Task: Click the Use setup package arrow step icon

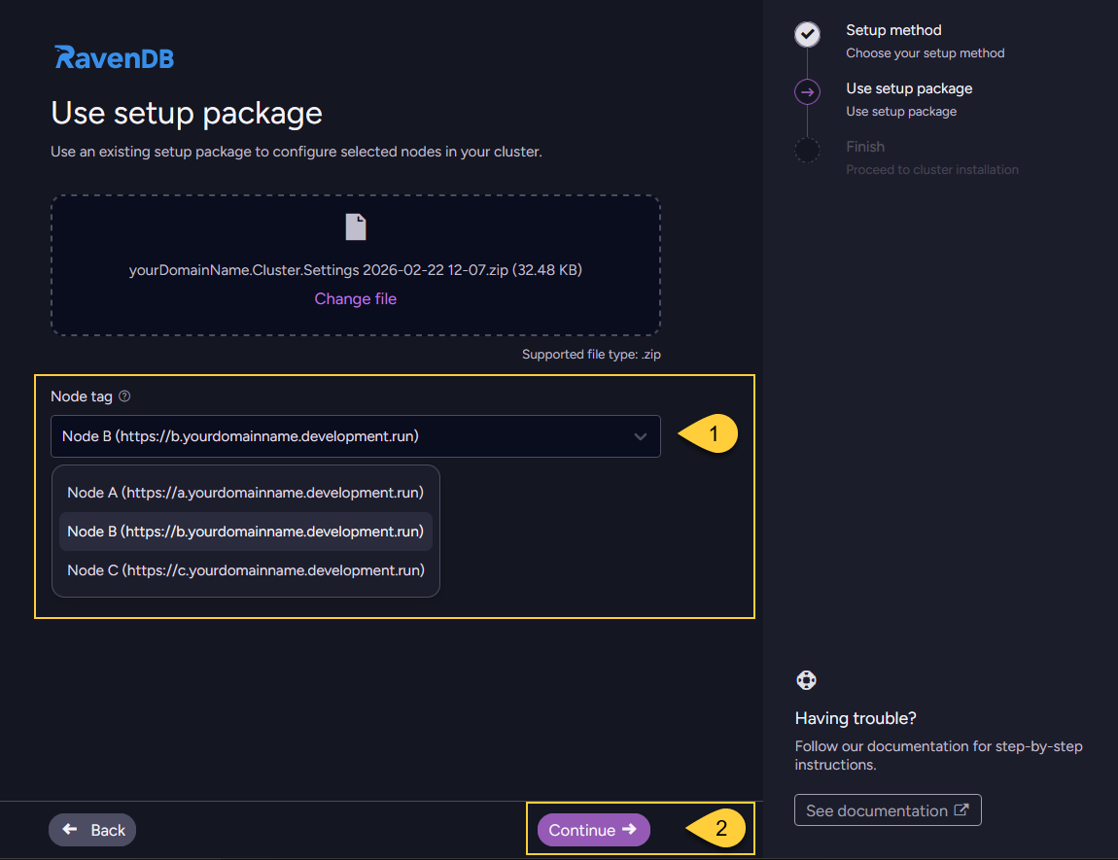Action: click(808, 91)
